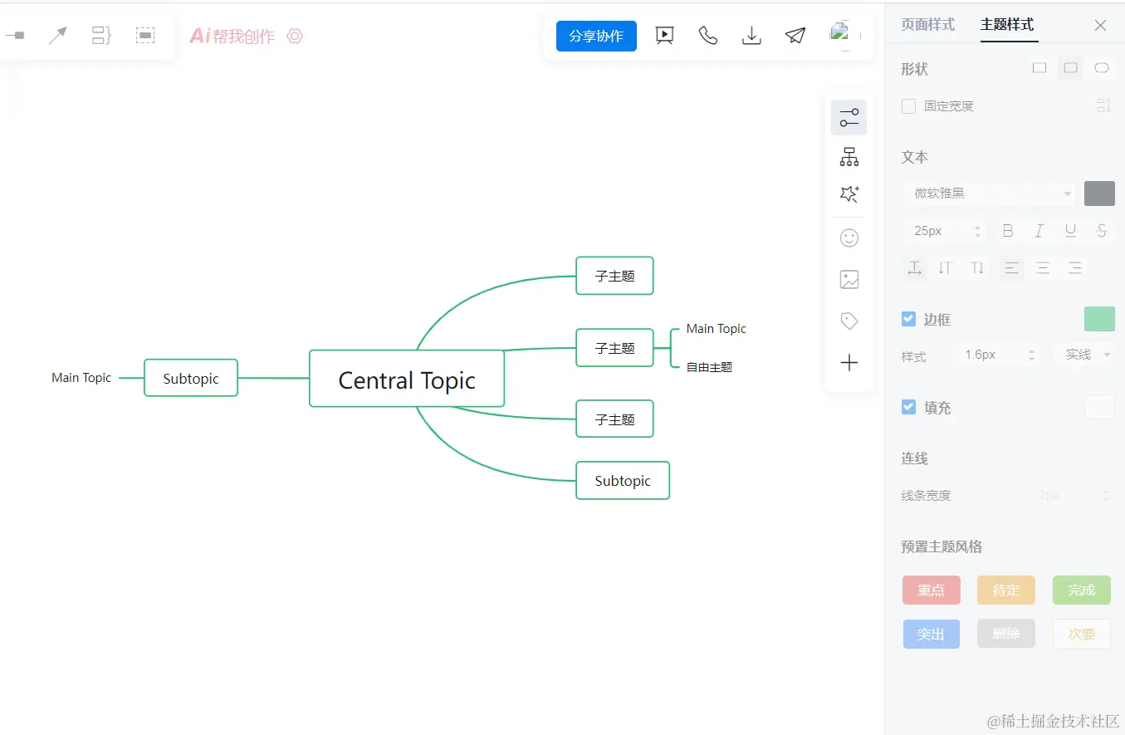Image resolution: width=1125 pixels, height=735 pixels.
Task: Choose the rectangle shape icon
Action: 1039,68
